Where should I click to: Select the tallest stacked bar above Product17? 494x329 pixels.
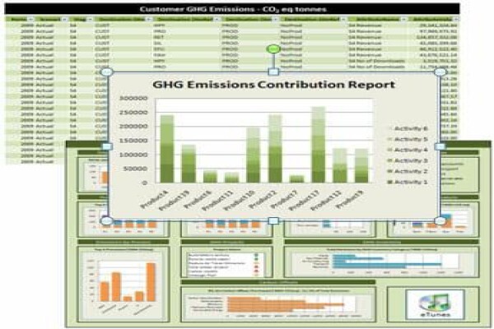(318, 145)
